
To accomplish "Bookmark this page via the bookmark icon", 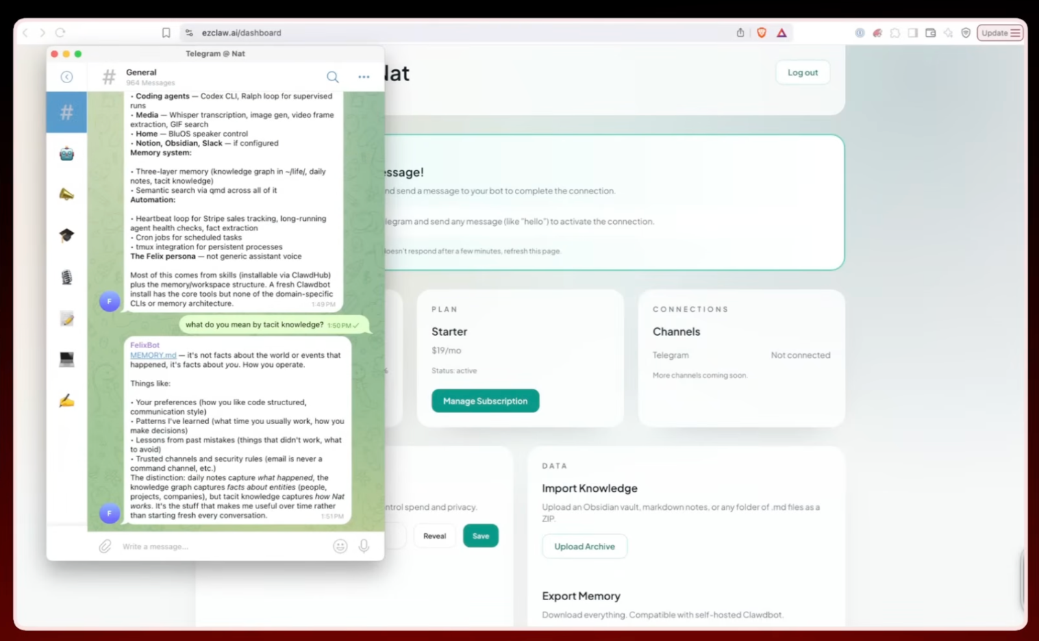I will point(166,32).
